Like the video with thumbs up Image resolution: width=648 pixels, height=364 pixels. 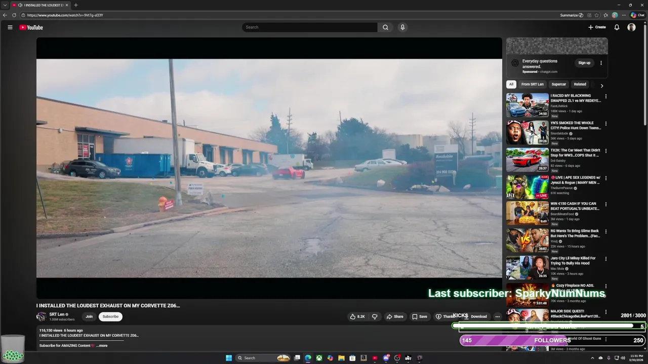pos(357,316)
